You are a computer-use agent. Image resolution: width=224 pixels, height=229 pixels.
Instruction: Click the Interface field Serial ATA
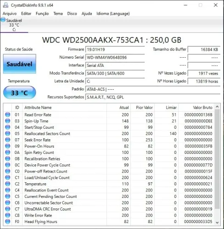115,65
